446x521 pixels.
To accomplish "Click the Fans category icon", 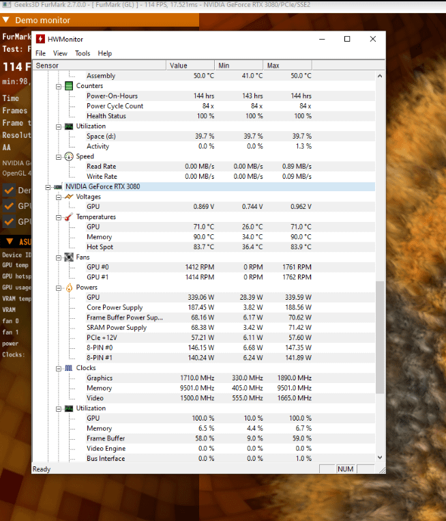I will (x=69, y=257).
